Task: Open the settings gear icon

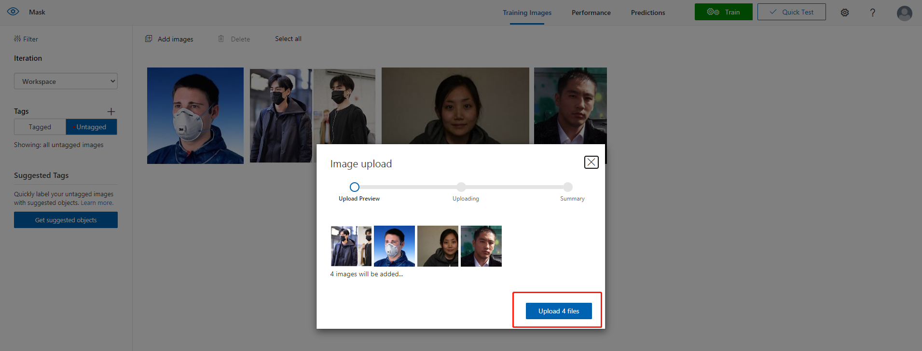Action: [844, 13]
